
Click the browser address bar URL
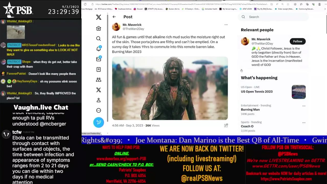point(181,4)
